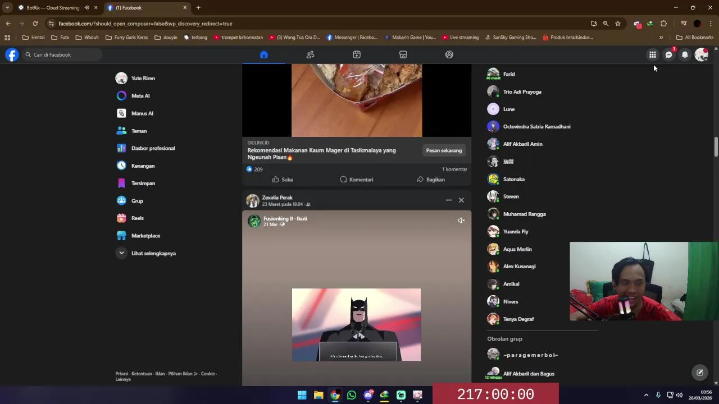
Task: Bookmark this page with star icon
Action: (618, 24)
